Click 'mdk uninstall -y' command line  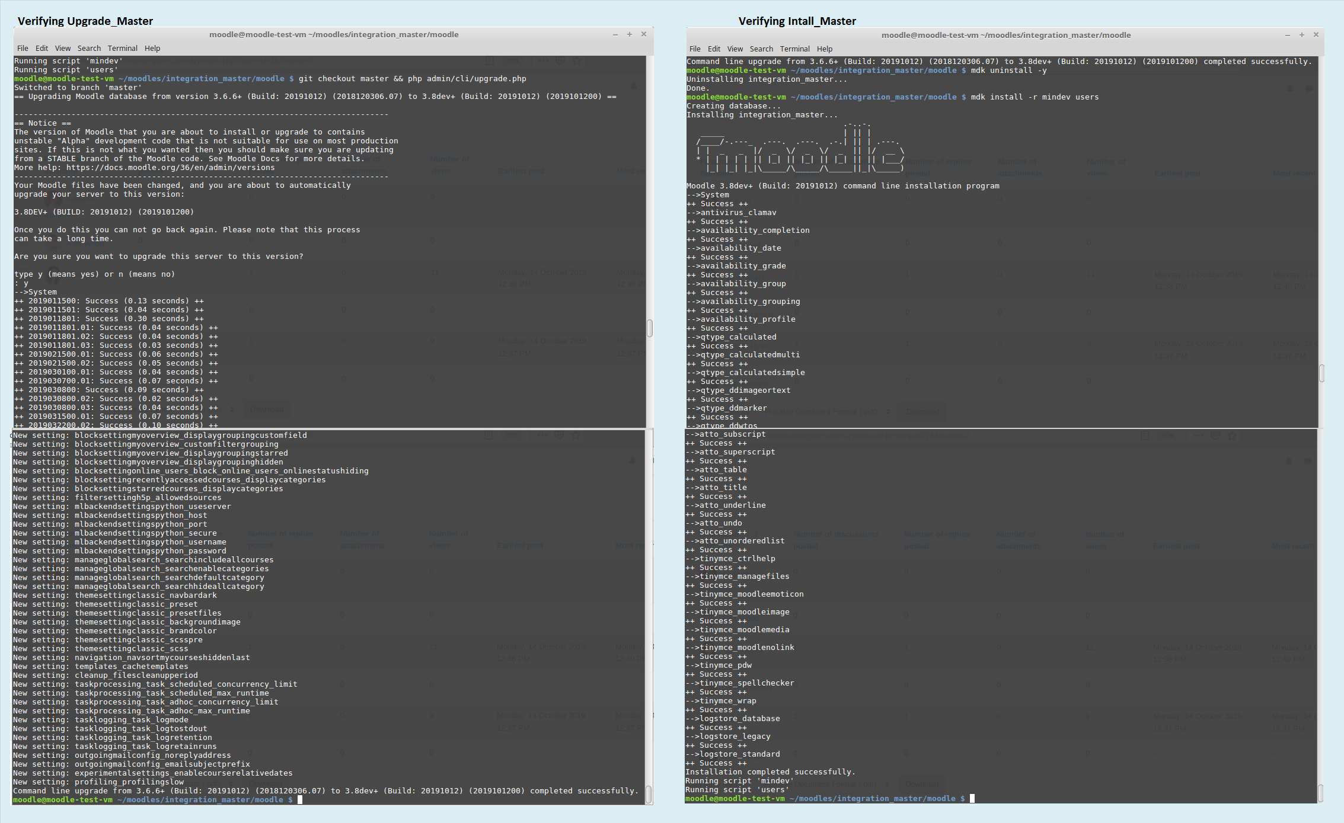(867, 71)
